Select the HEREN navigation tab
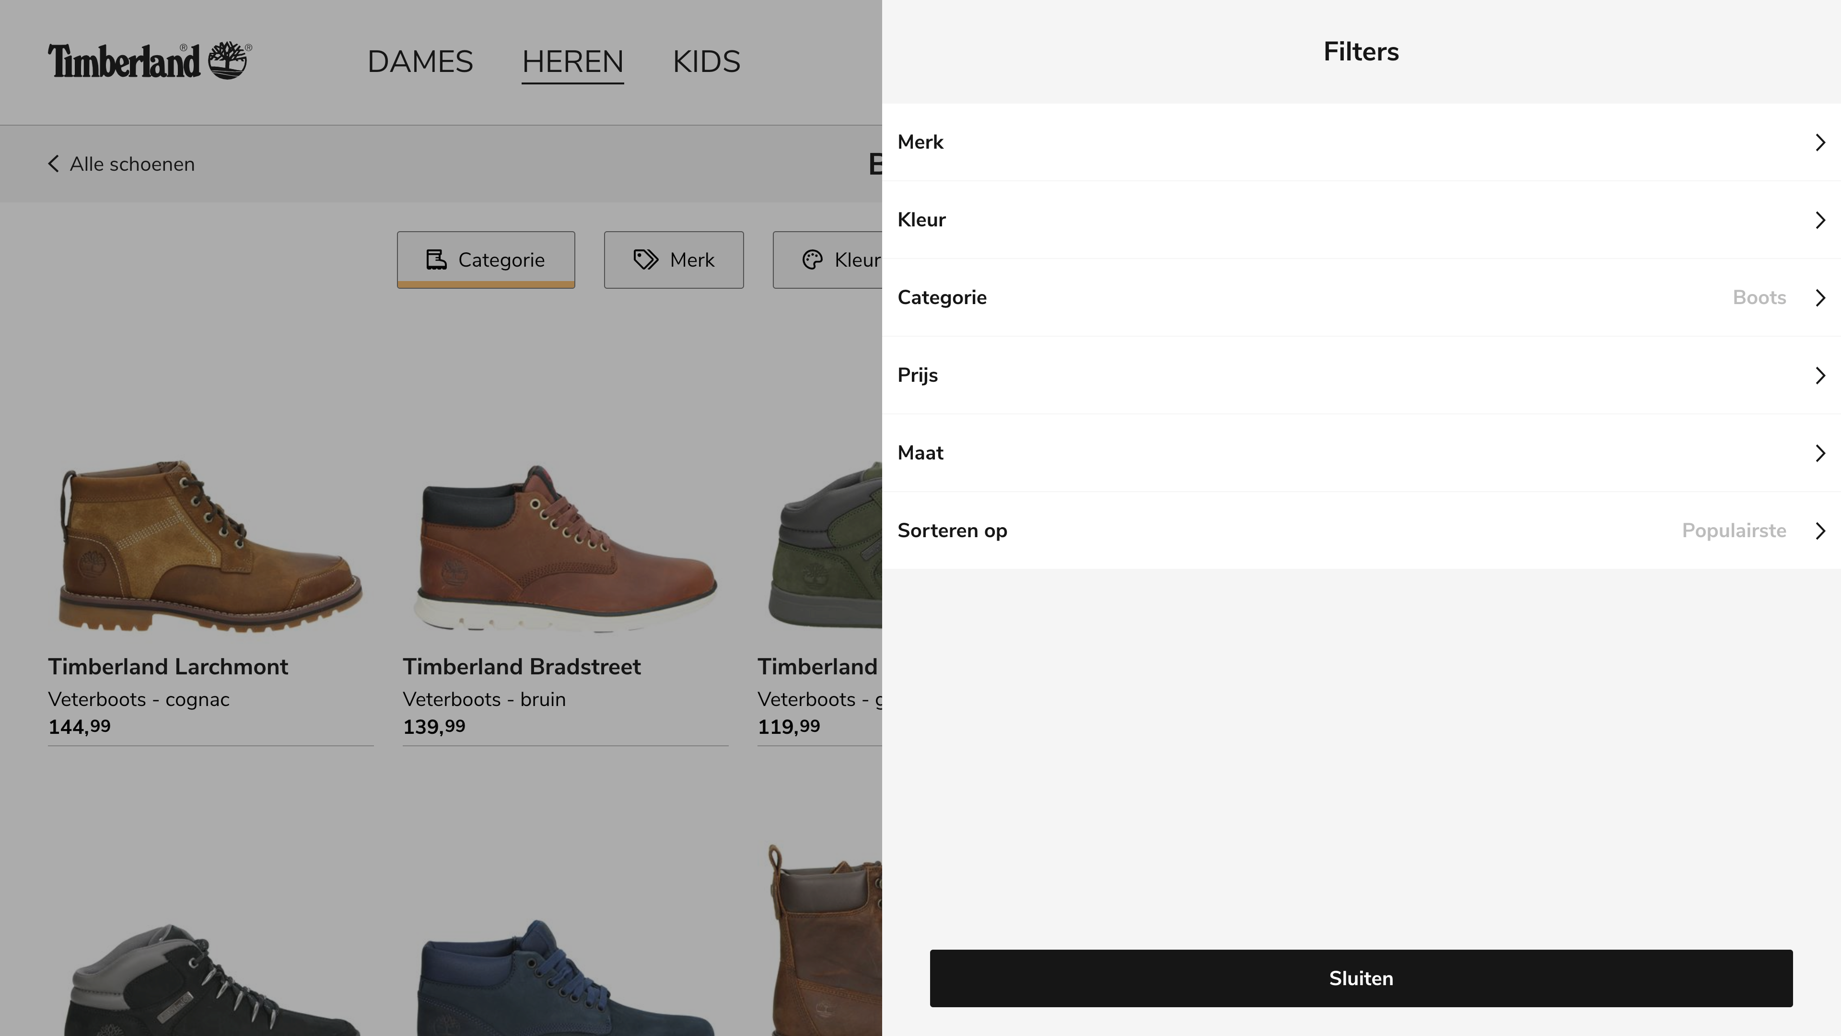Viewport: 1841px width, 1036px height. (572, 61)
